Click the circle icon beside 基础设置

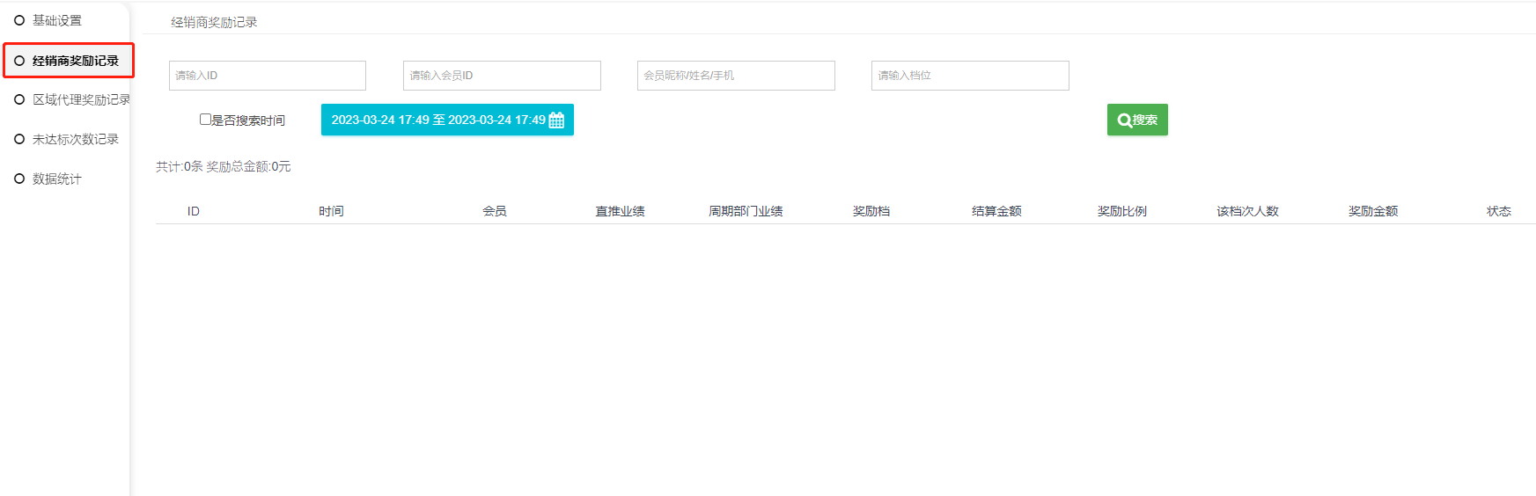click(19, 20)
